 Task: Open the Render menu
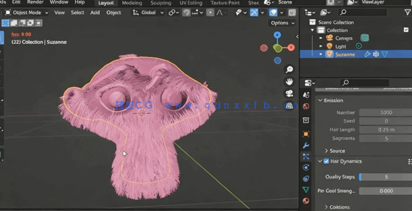(35, 2)
